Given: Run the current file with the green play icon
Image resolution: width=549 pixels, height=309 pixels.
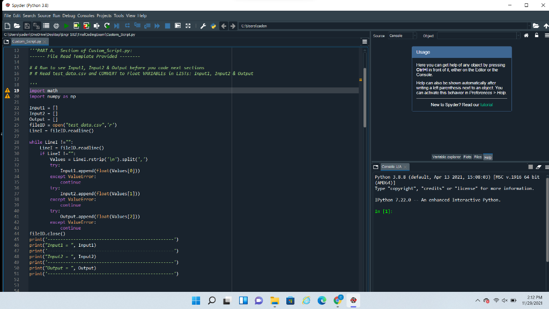Looking at the screenshot, I should (65, 25).
